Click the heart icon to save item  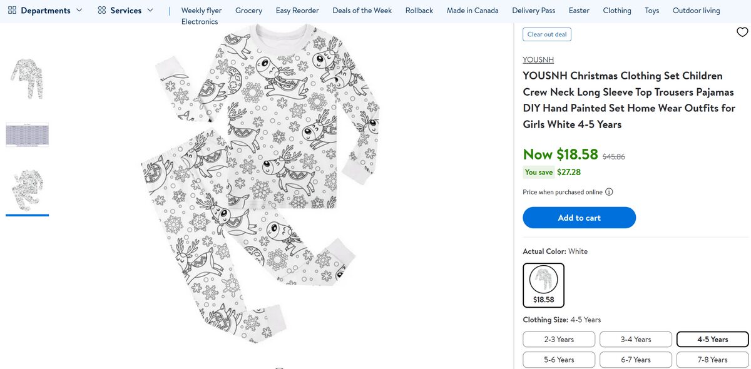click(x=742, y=32)
